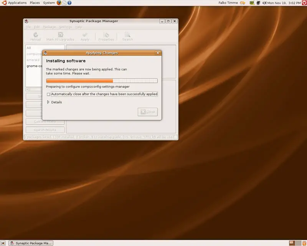Open the volume speaker icon

pos(264,3)
